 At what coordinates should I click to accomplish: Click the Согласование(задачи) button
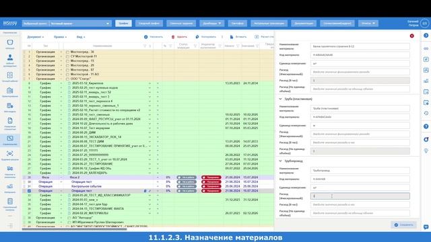click(337, 24)
